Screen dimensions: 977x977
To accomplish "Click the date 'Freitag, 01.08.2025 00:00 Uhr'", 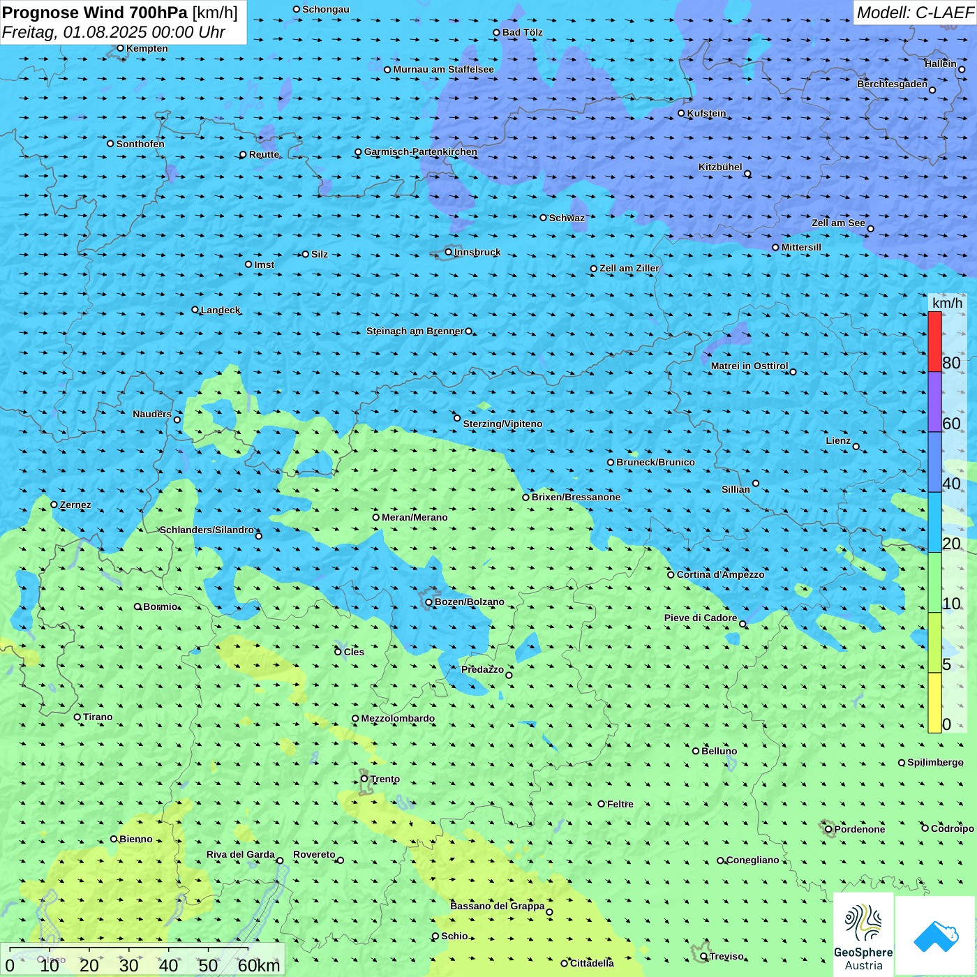I will click(x=113, y=32).
